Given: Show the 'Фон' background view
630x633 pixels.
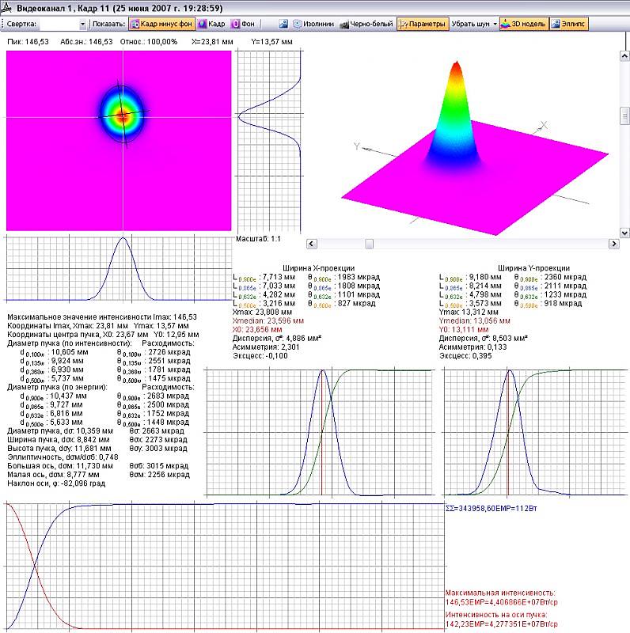Looking at the screenshot, I should 244,24.
